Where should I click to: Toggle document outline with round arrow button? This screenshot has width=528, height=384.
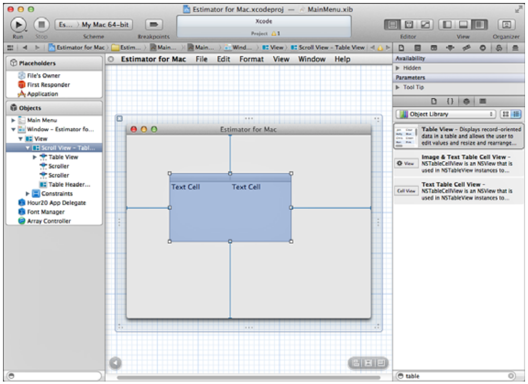click(x=116, y=363)
